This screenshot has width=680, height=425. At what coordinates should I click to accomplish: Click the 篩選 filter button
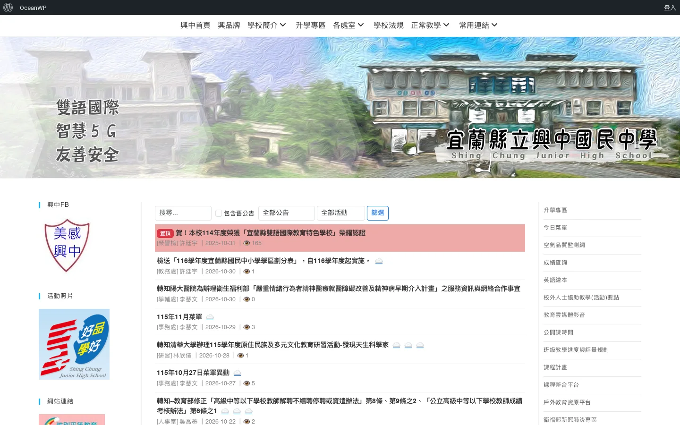(378, 213)
